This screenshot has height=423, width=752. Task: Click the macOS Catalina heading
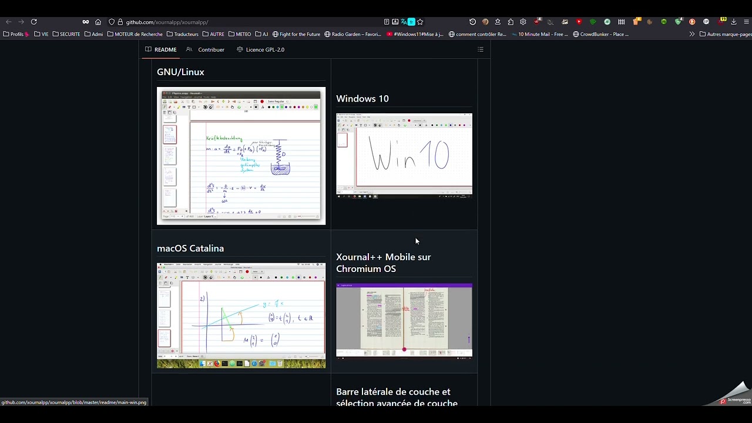[190, 248]
